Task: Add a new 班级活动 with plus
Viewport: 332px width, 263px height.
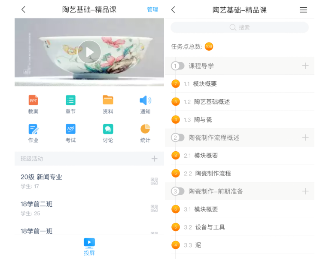Action: 154,159
